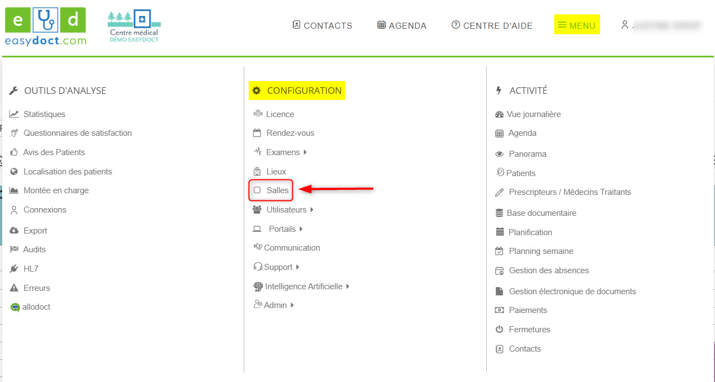The width and height of the screenshot is (715, 382).
Task: Expand the Intelligence Artificielle submenu
Action: coord(348,286)
